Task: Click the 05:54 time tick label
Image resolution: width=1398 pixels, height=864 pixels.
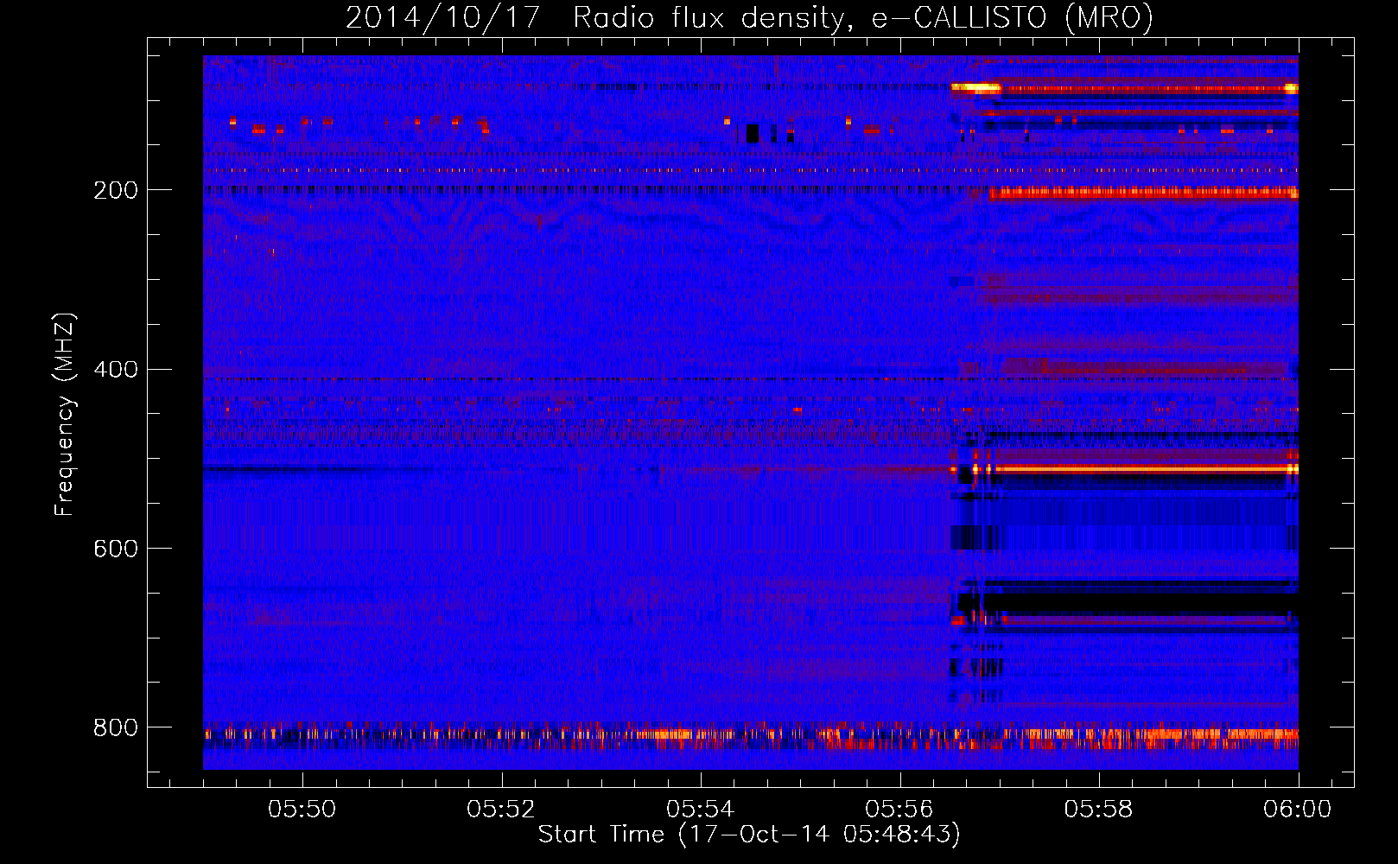Action: pos(701,810)
